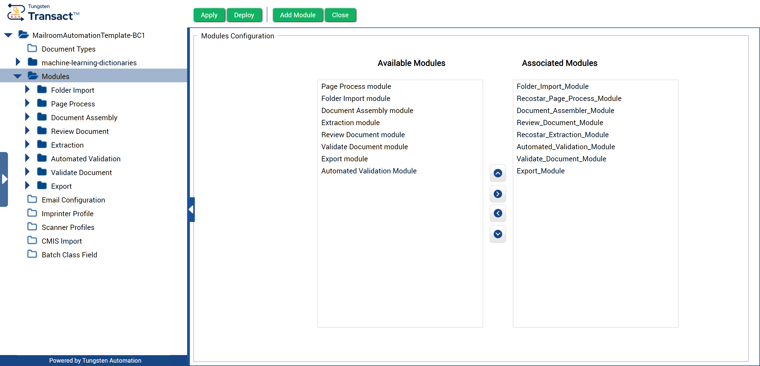Click the CMIS Import folder icon
Screen dimensions: 760x366
[x=32, y=241]
